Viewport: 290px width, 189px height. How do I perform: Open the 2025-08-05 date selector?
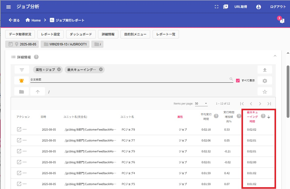point(22,44)
